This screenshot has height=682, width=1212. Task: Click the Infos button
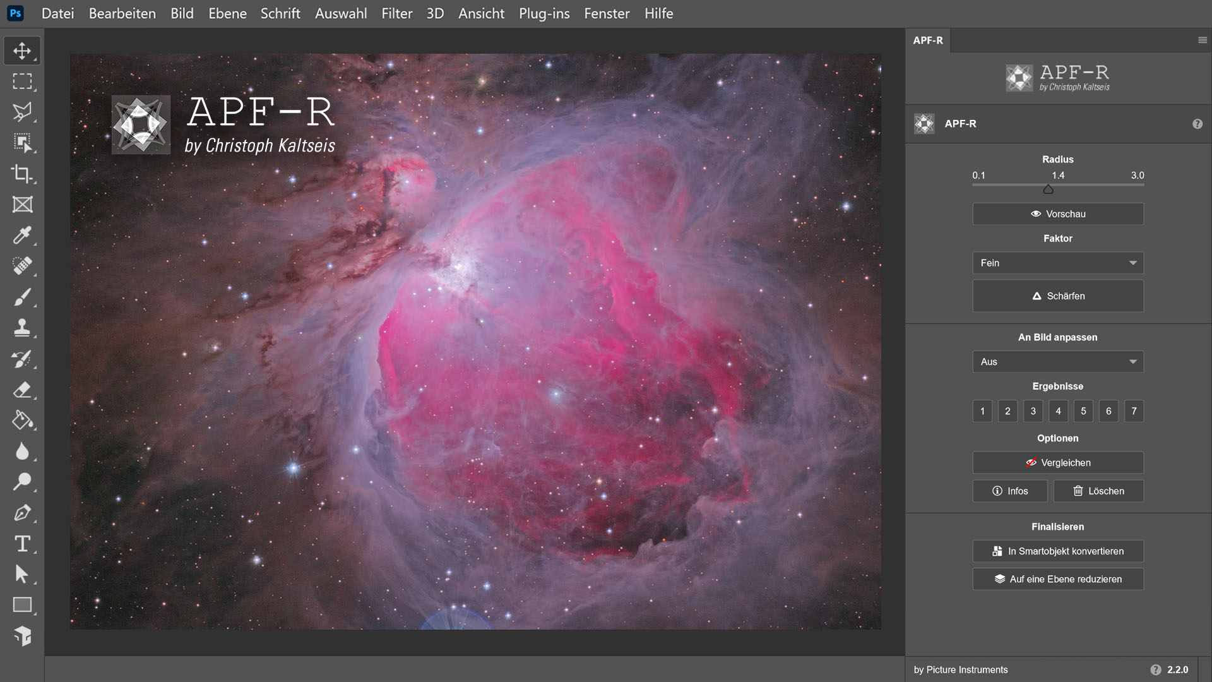pyautogui.click(x=1010, y=491)
